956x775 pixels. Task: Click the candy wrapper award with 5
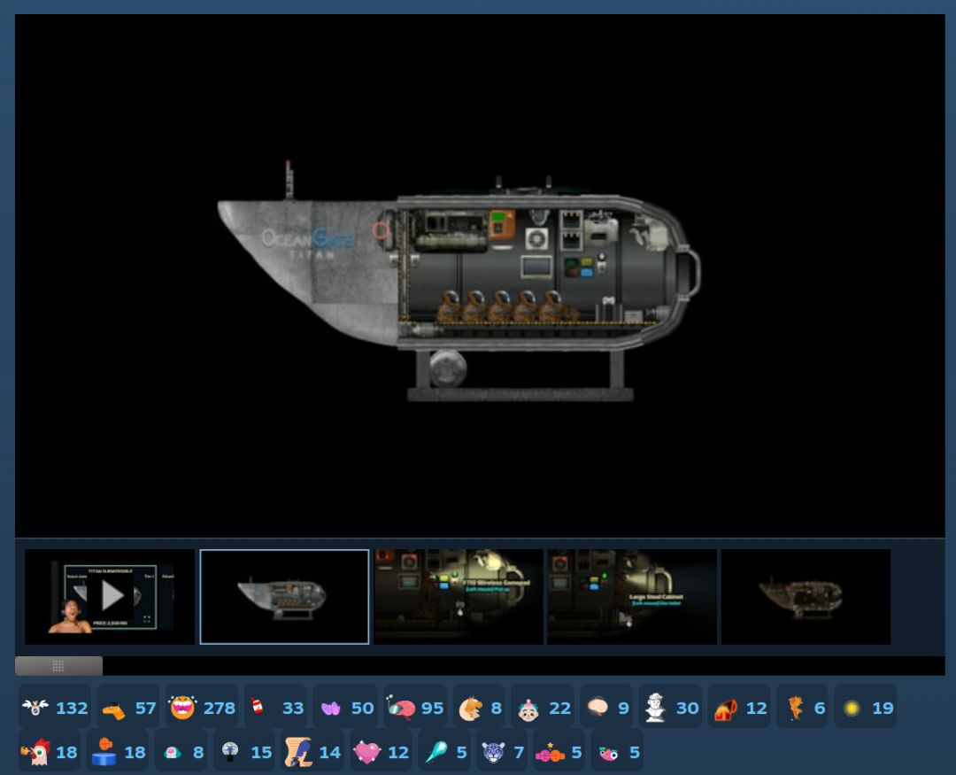(x=559, y=751)
